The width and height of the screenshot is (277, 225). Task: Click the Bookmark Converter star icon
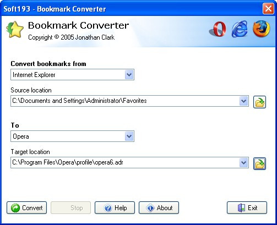point(15,29)
